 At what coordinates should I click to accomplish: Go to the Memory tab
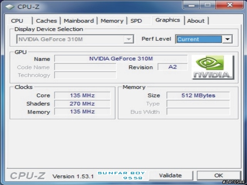pyautogui.click(x=112, y=21)
